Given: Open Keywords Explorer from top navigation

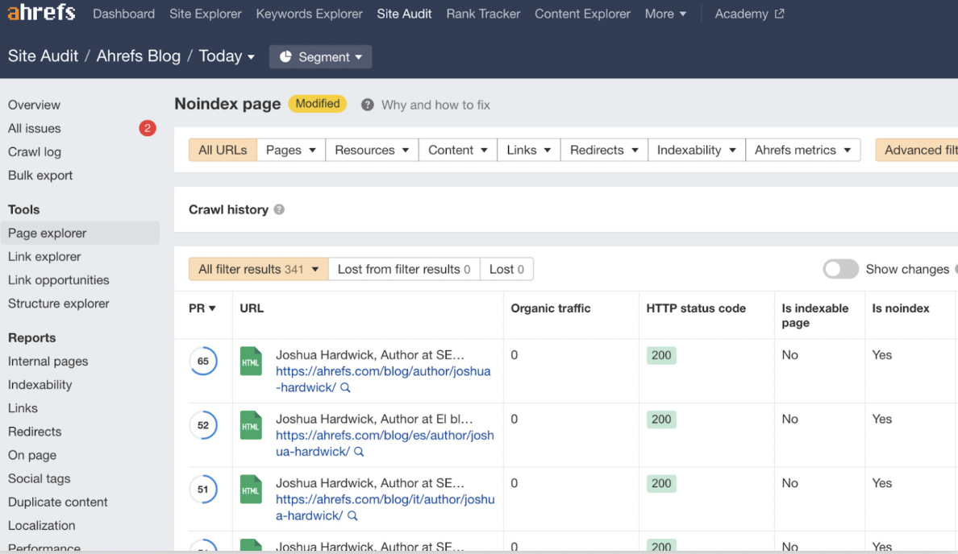Looking at the screenshot, I should click(309, 14).
